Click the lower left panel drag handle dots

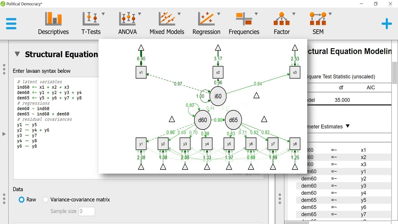coord(4,198)
